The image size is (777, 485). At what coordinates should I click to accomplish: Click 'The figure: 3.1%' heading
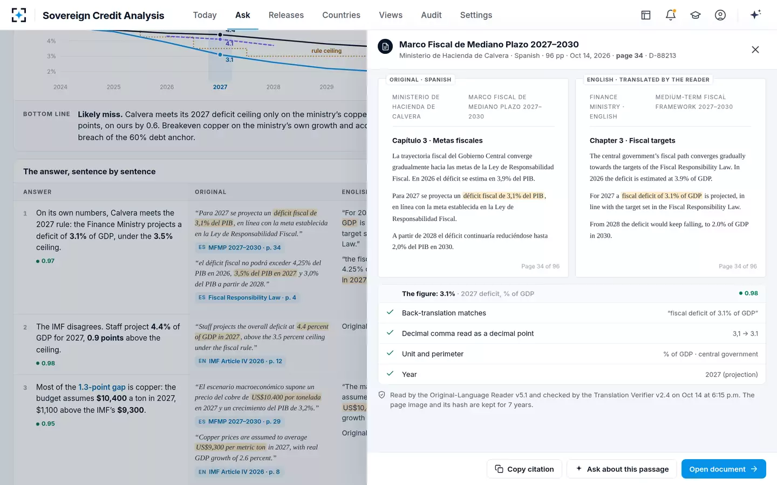[x=428, y=294]
